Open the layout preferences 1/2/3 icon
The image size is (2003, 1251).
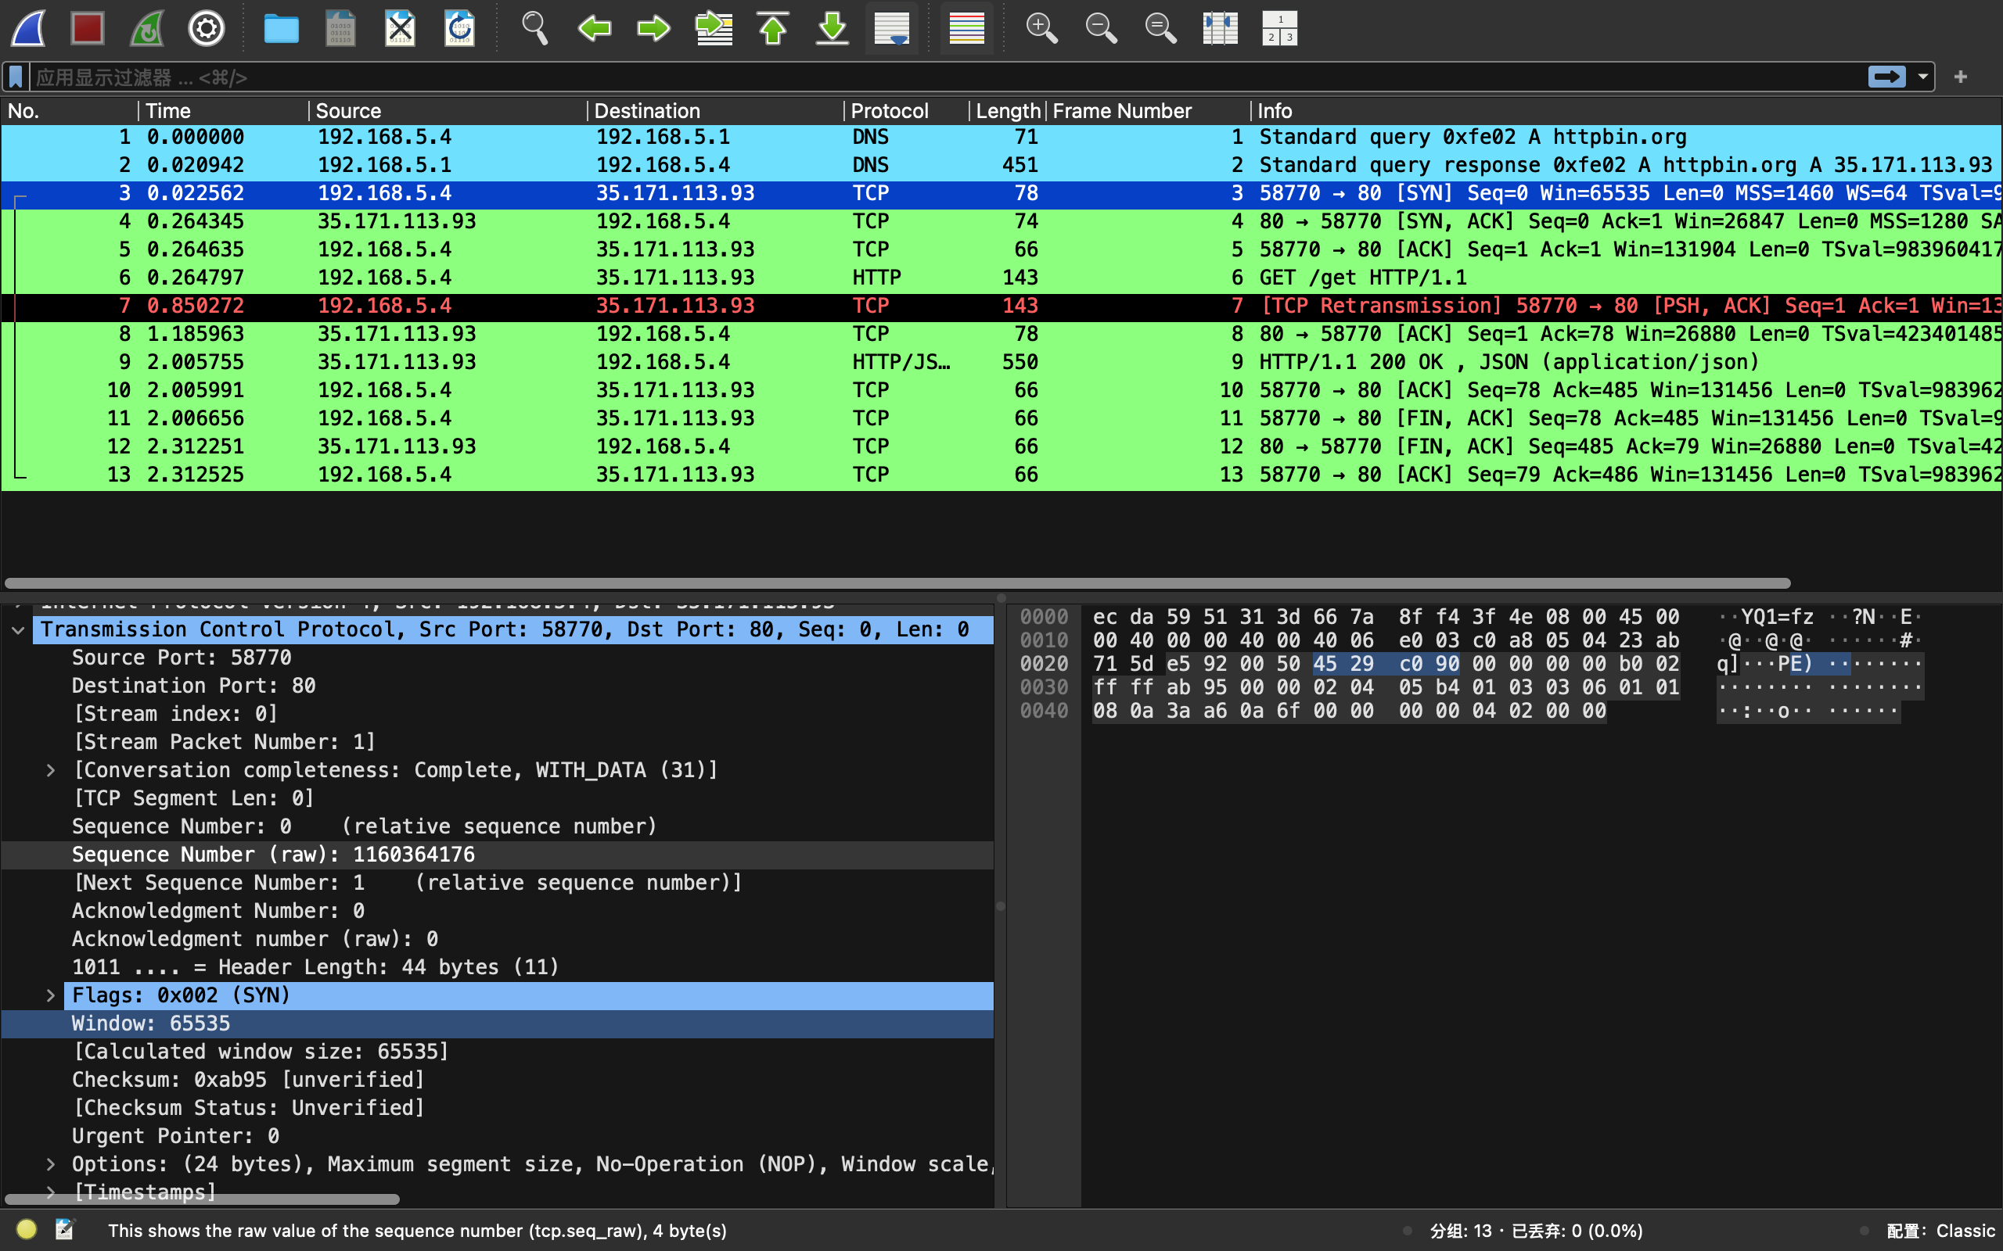(x=1279, y=29)
